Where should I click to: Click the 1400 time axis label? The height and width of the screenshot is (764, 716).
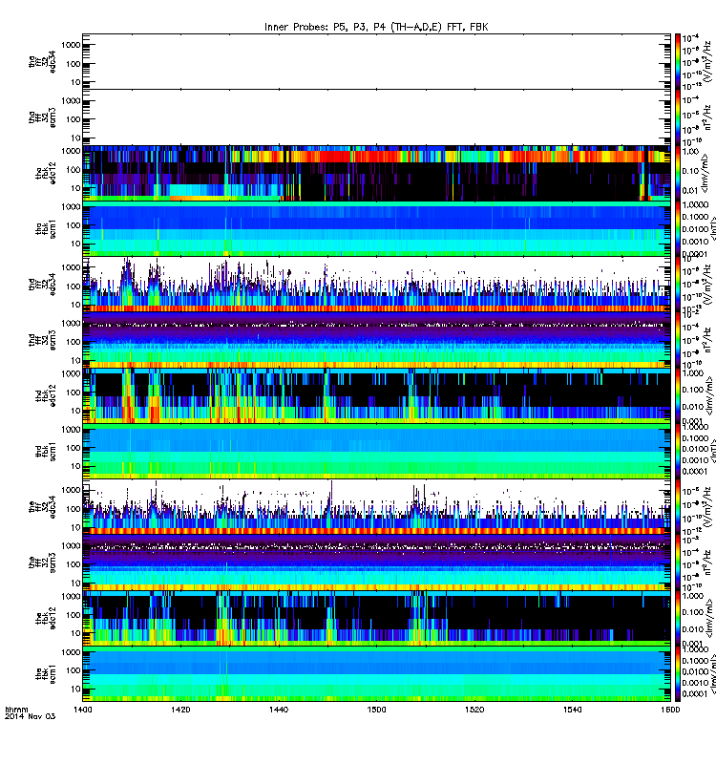[82, 710]
